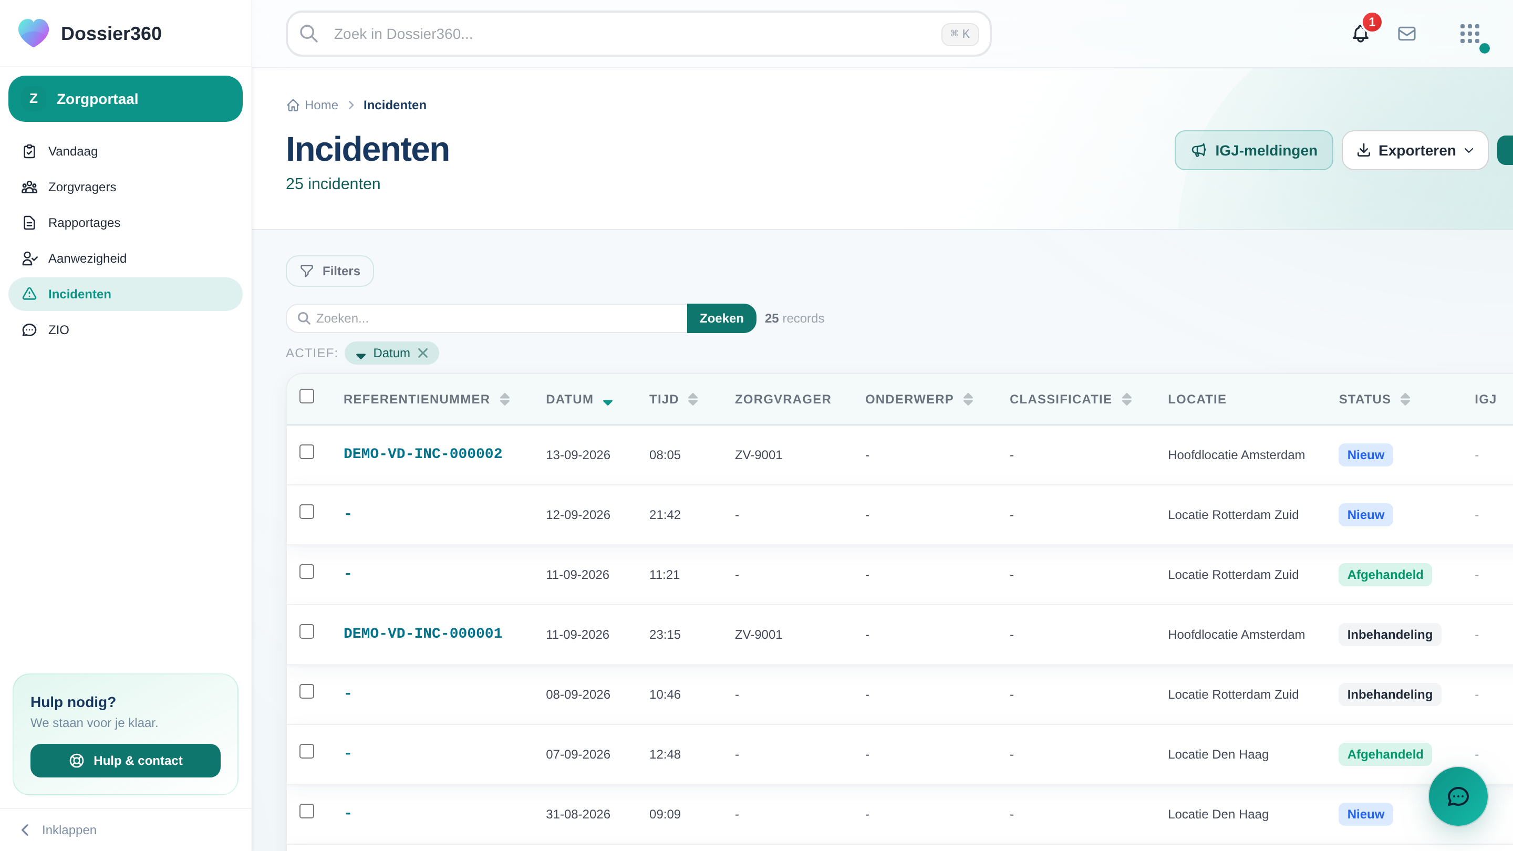Sort by Onderwerp column arrows

(968, 399)
